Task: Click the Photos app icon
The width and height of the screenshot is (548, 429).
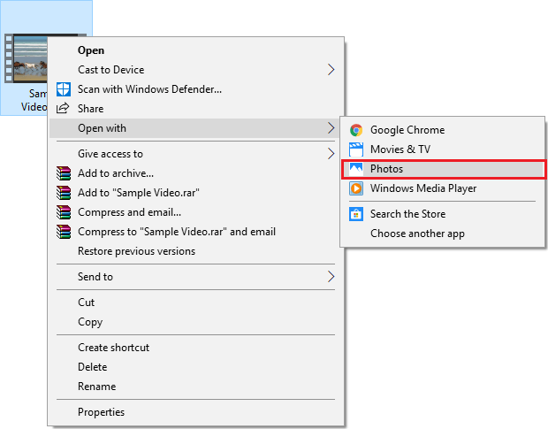Action: (x=356, y=169)
